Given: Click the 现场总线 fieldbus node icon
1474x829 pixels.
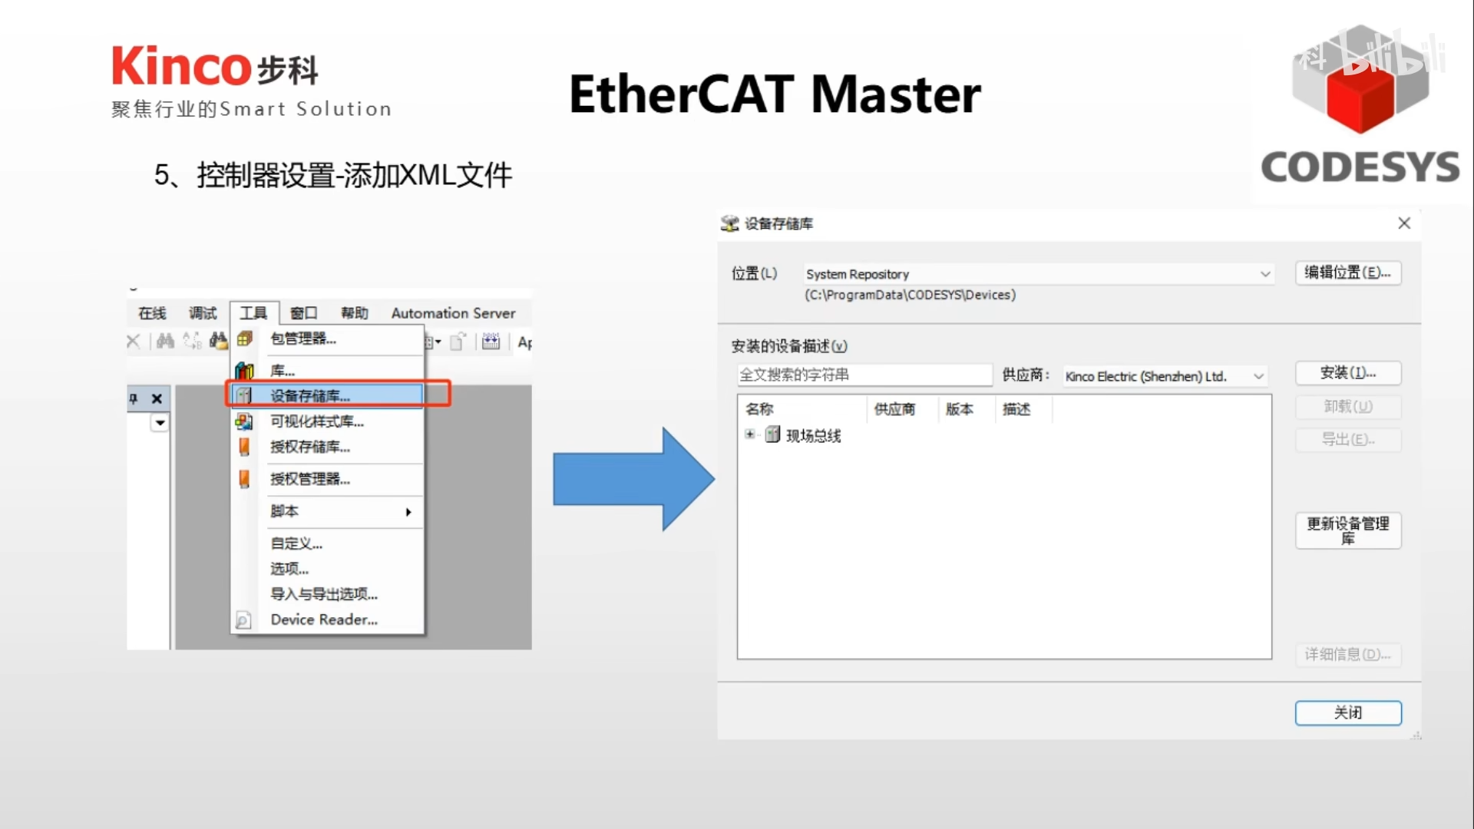Looking at the screenshot, I should pos(773,435).
